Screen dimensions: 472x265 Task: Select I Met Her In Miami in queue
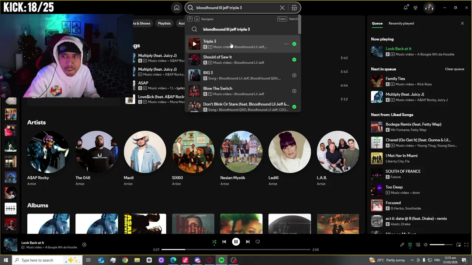(x=417, y=158)
